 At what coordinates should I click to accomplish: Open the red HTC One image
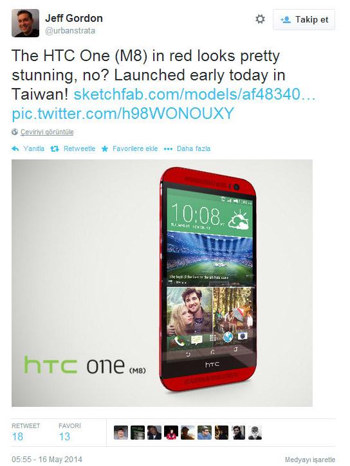click(x=162, y=283)
